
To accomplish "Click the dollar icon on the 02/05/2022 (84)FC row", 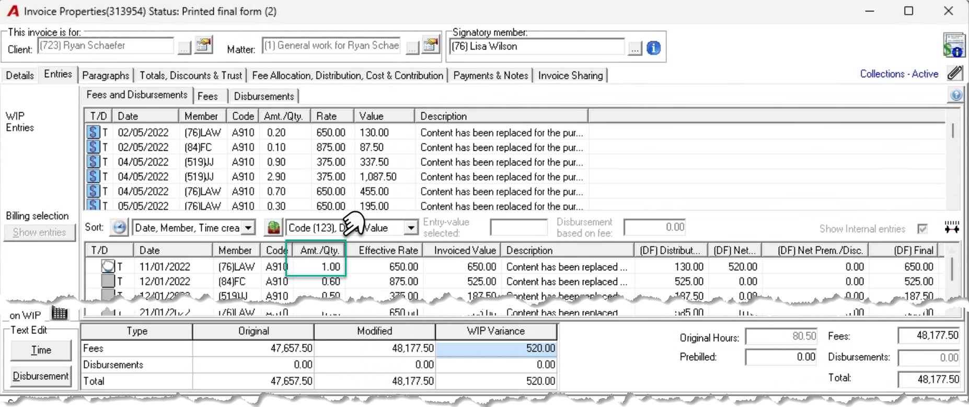I will (x=93, y=147).
